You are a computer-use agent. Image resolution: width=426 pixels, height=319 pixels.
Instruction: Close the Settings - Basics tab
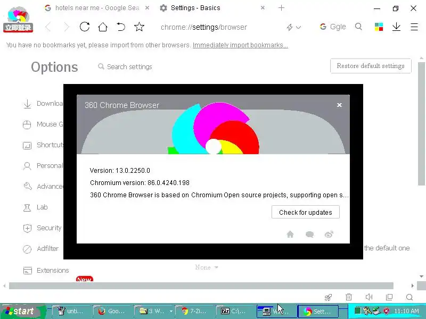click(263, 8)
